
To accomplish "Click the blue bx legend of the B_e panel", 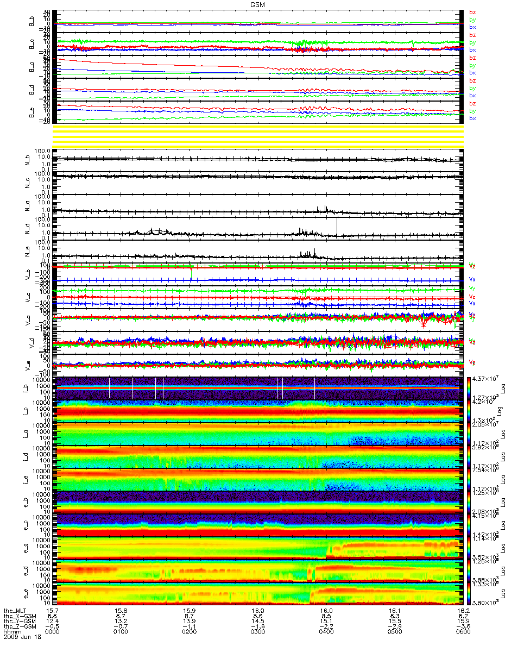I will tap(472, 118).
